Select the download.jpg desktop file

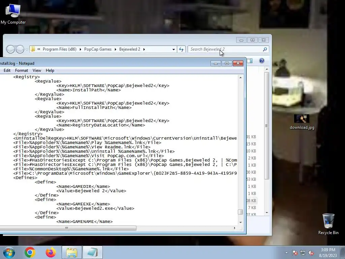click(302, 122)
